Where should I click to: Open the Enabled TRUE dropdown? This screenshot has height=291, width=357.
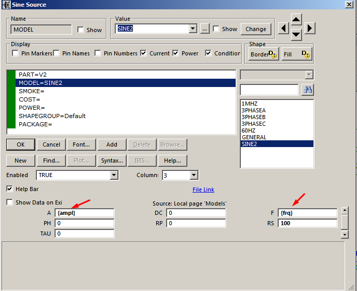(114, 175)
